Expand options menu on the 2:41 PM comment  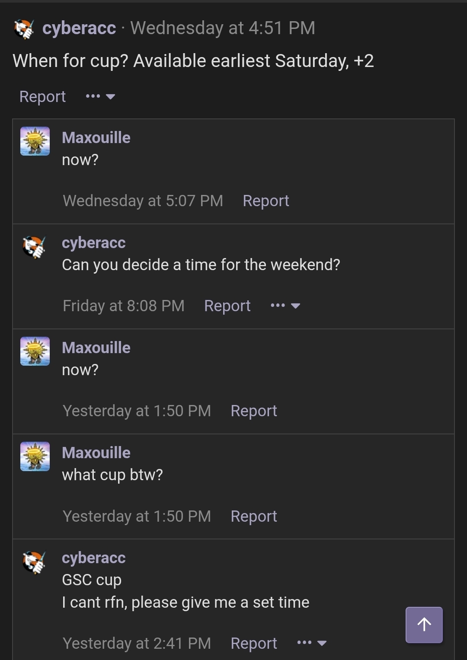coord(312,643)
